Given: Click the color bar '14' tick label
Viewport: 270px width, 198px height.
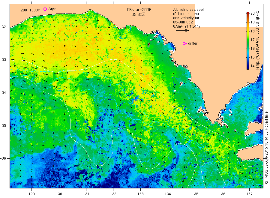Looking at the screenshot, I should 252,66.
